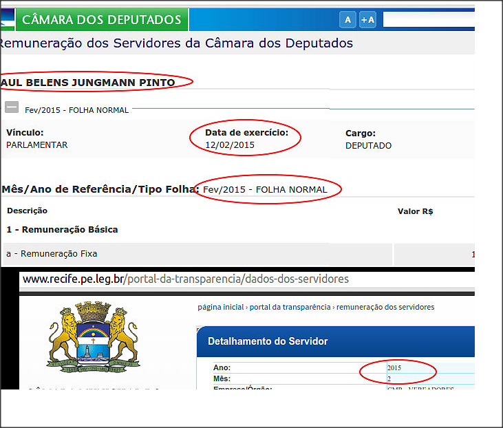Click the 'Fev/2015 - FOLHA NORMAL' reference value
Screen dimensions: 503x428
265,189
